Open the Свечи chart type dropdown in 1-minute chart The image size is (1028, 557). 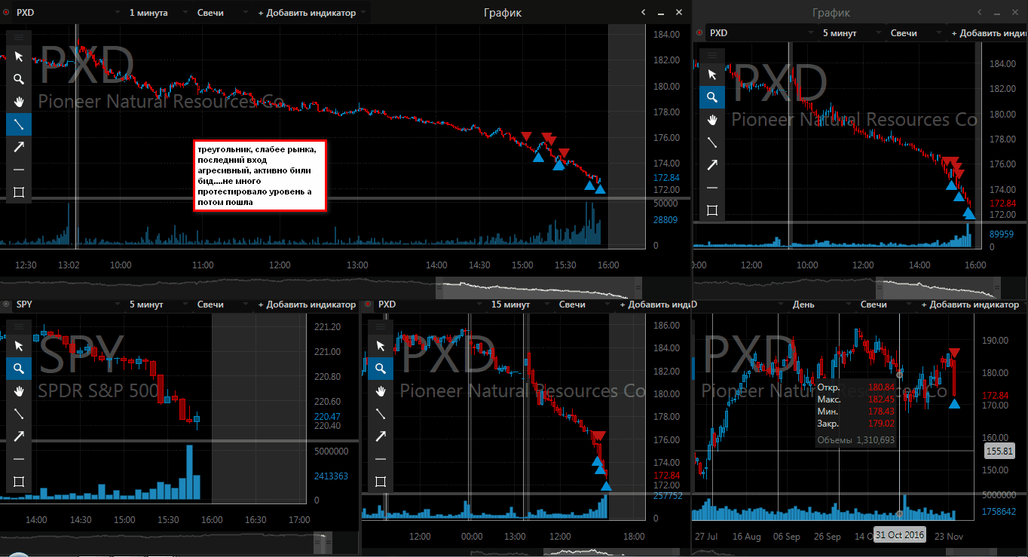pos(222,13)
